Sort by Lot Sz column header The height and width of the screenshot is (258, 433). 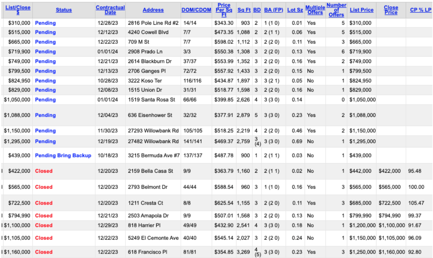pyautogui.click(x=295, y=10)
